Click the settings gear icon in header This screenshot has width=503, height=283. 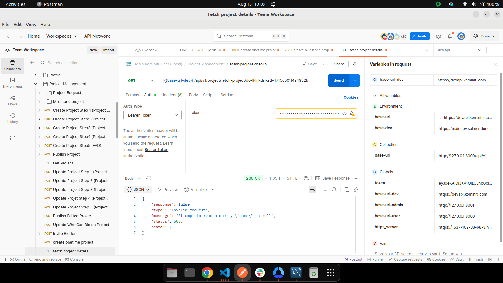pos(439,36)
